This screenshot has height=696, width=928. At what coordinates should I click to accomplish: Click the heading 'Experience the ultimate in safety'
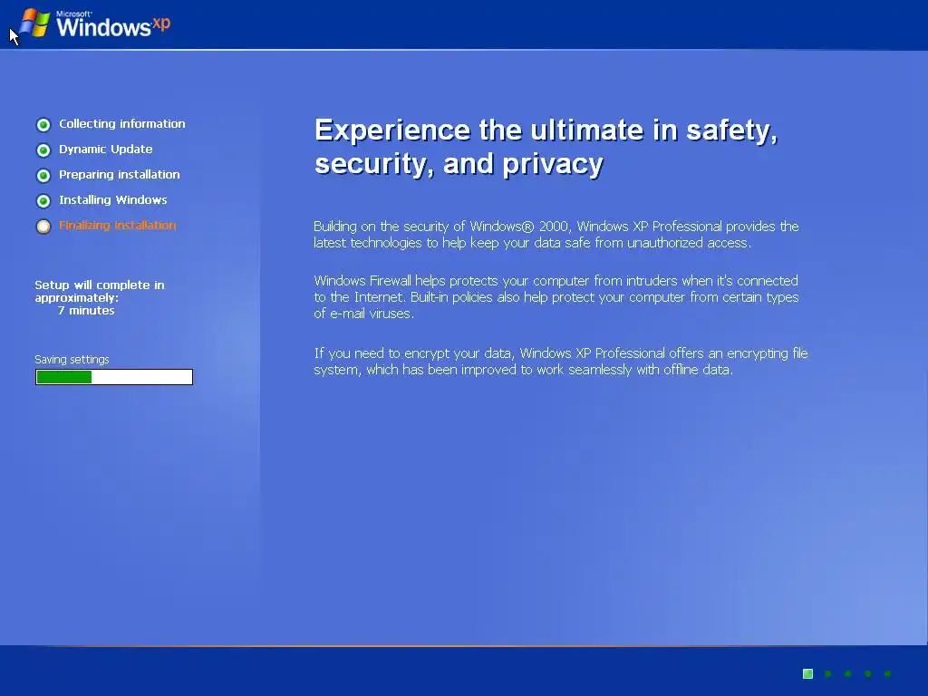pos(546,147)
